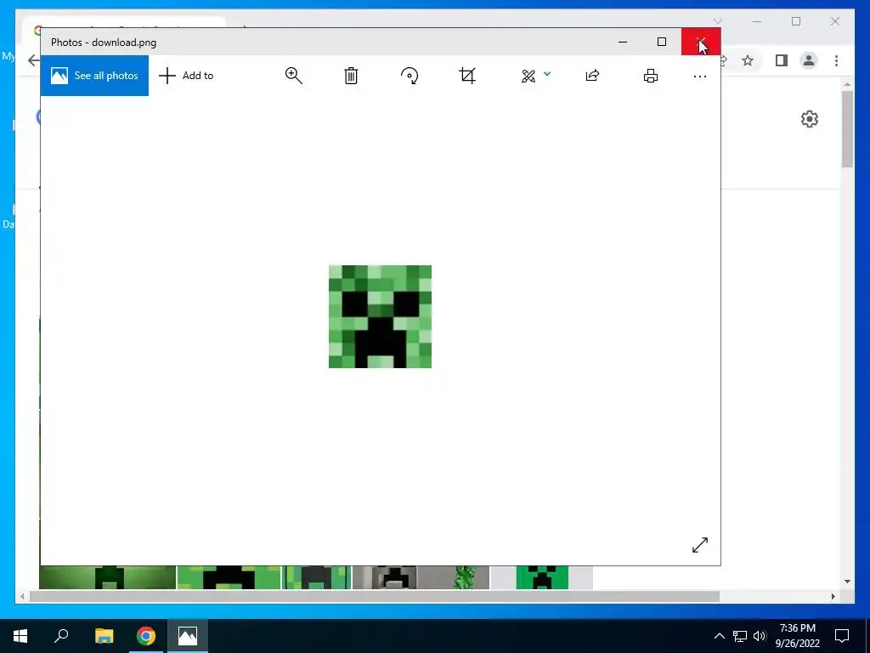Click Chrome's tab search chevron
870x653 pixels.
pos(717,21)
